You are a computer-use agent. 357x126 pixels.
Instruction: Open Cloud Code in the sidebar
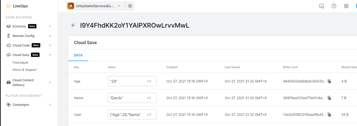coord(21,45)
